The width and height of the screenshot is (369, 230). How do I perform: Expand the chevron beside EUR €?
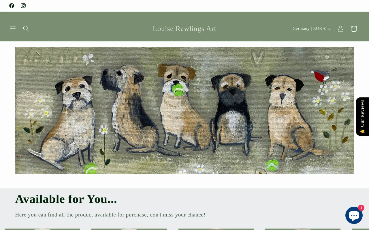(x=330, y=29)
